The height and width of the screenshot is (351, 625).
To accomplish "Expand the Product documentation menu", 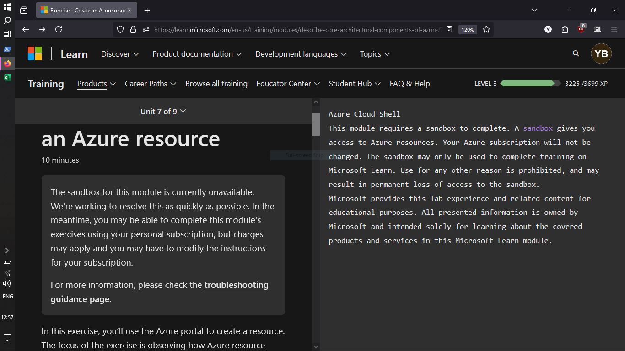I will click(197, 54).
